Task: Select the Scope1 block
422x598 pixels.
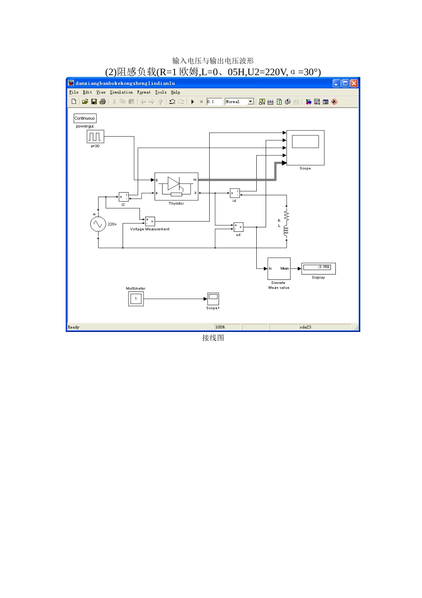Action: tap(213, 299)
